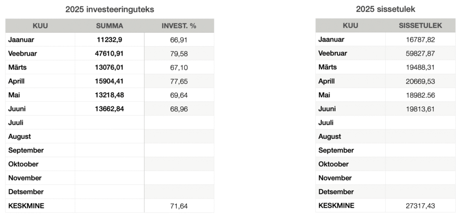Select the KESKMINE invest percent cell 71,64

tap(179, 206)
